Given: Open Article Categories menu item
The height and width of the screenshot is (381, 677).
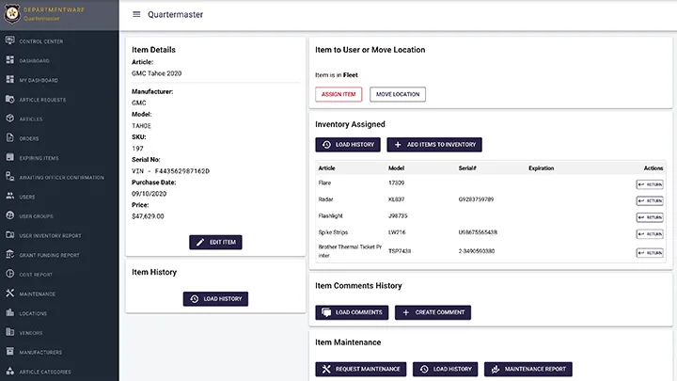Looking at the screenshot, I should pyautogui.click(x=45, y=372).
